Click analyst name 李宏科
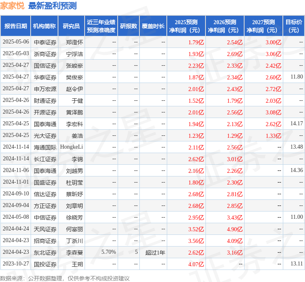Image resolution: width=305 pixels, height=282 pixels. point(74,124)
